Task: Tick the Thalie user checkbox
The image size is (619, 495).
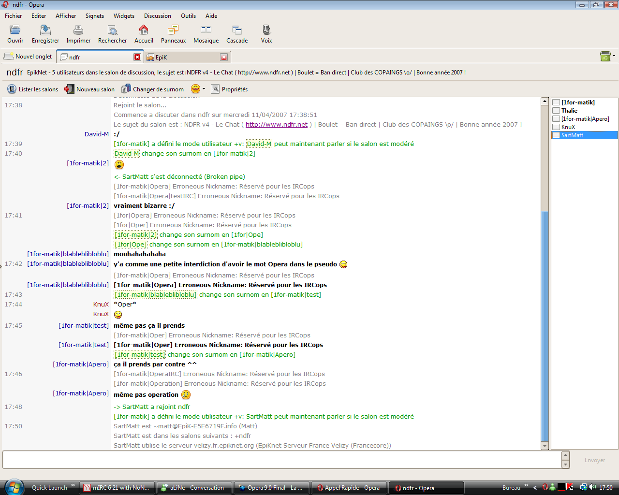Action: (557, 111)
